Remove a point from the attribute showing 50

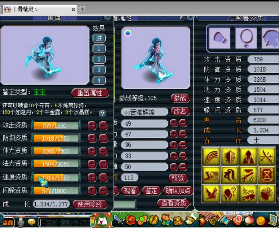click(183, 167)
